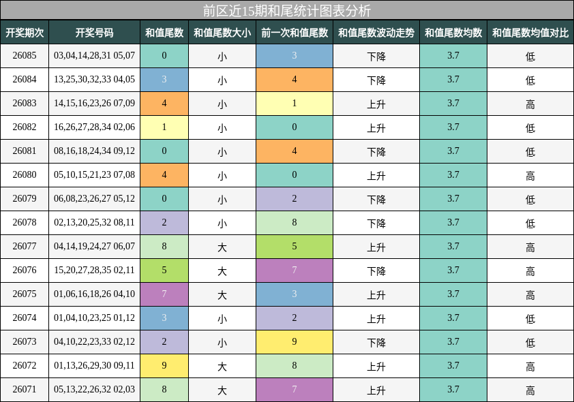
Task: Select numbers 06,08,23,26,27 05,12
Action: tap(95, 199)
